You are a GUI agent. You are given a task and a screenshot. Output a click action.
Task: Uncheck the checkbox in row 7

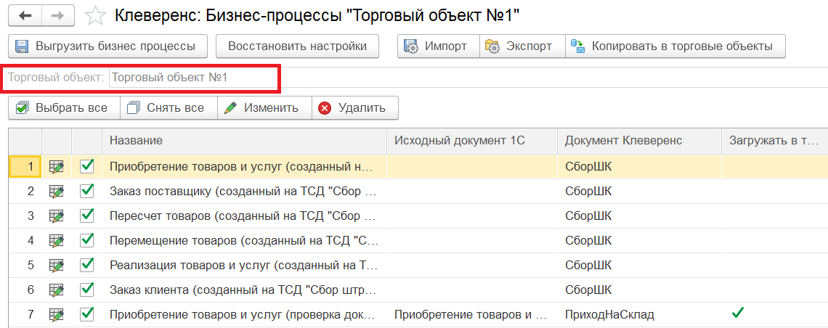tap(87, 314)
